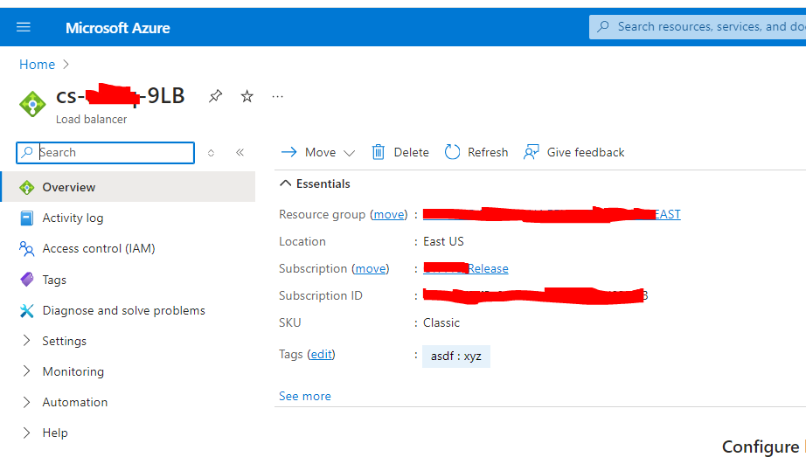Focus the global resource search box
The image size is (806, 464).
(x=698, y=27)
